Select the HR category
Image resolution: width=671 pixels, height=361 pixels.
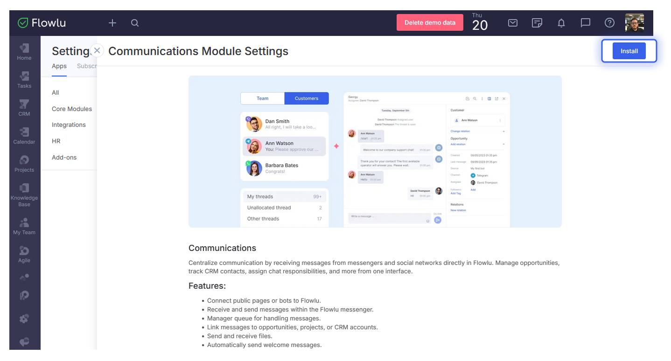[x=56, y=141]
